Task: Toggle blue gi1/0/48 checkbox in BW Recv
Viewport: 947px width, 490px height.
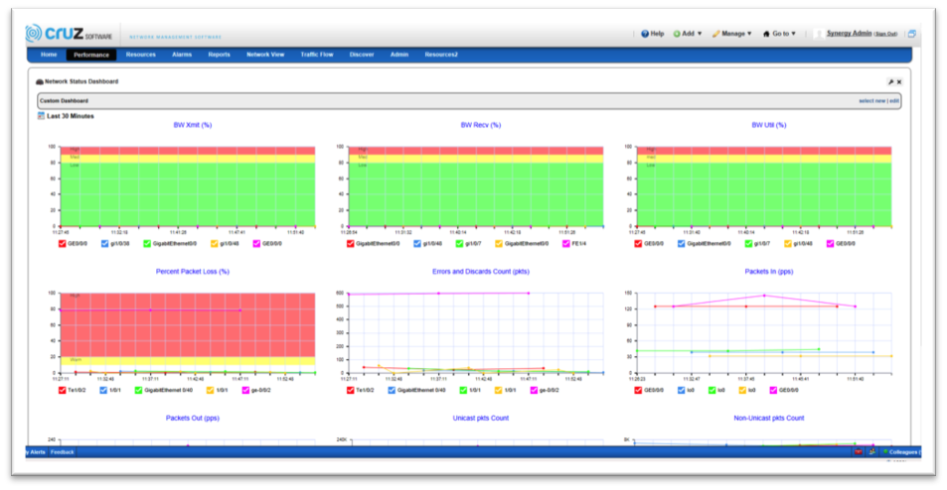Action: [417, 243]
